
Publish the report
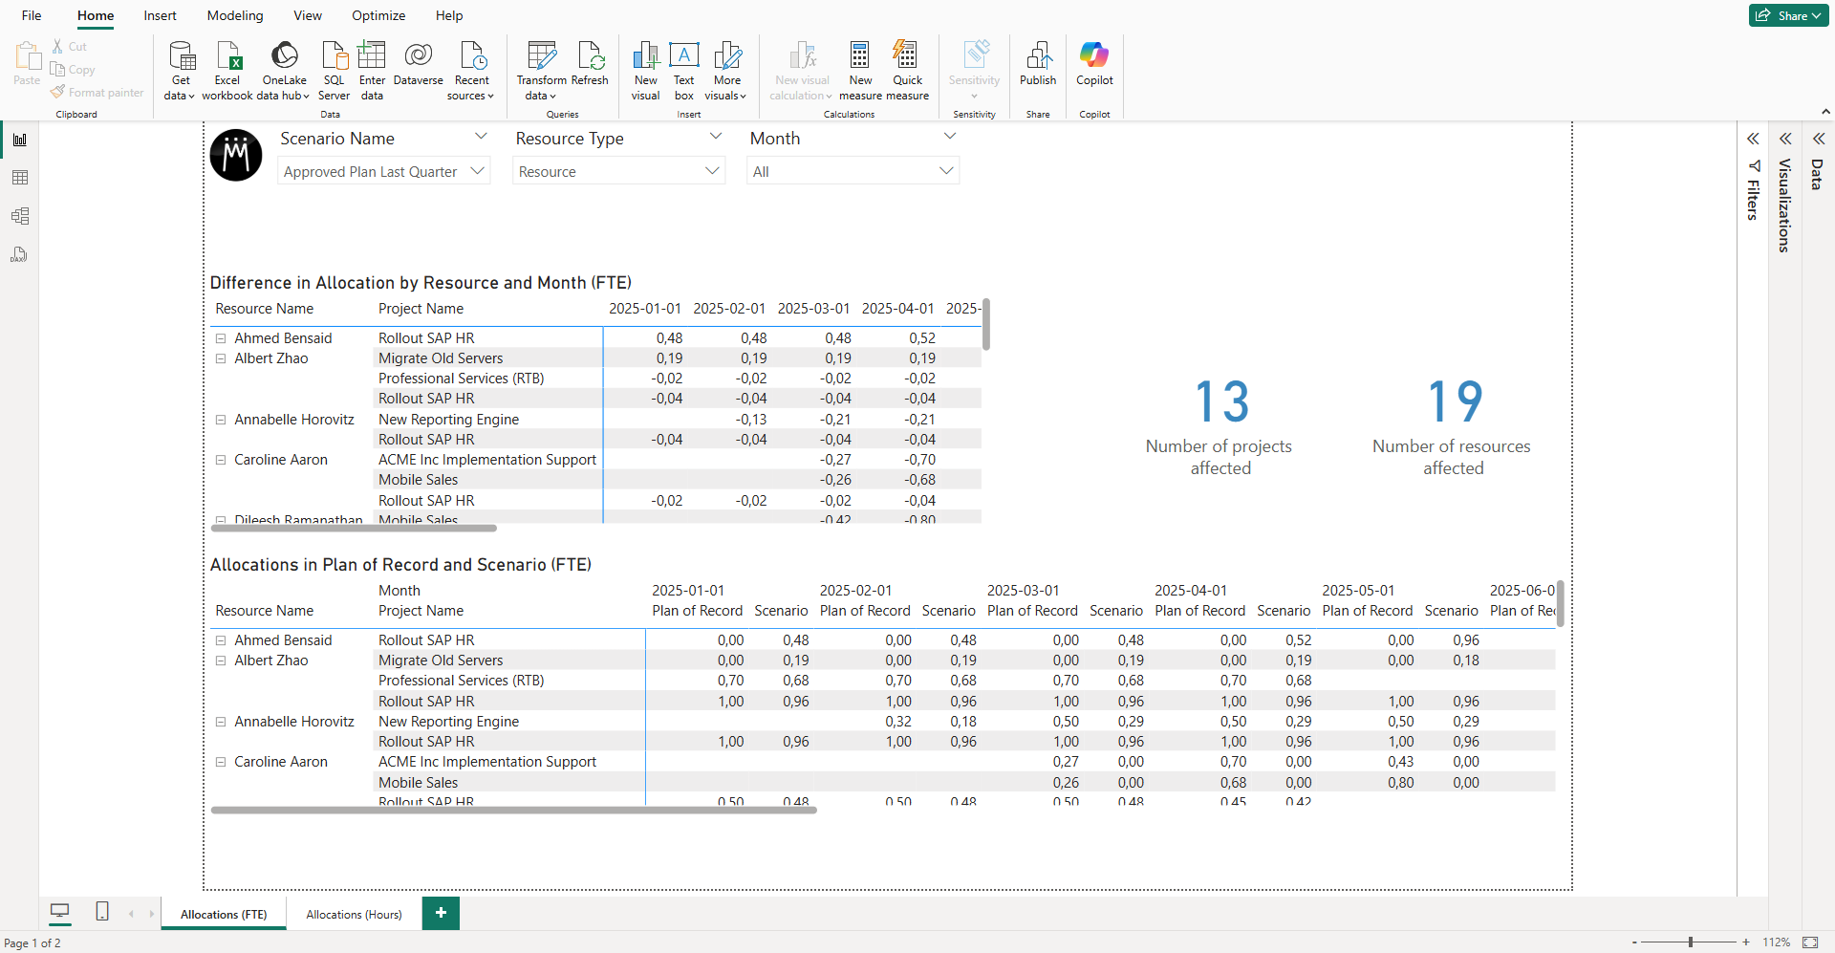1038,63
